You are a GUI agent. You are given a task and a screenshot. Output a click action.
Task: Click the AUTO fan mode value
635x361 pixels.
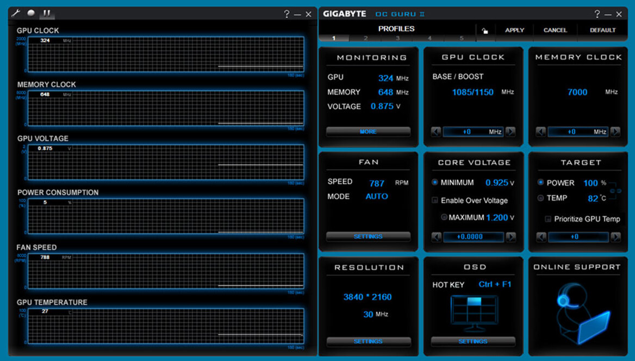pyautogui.click(x=377, y=196)
